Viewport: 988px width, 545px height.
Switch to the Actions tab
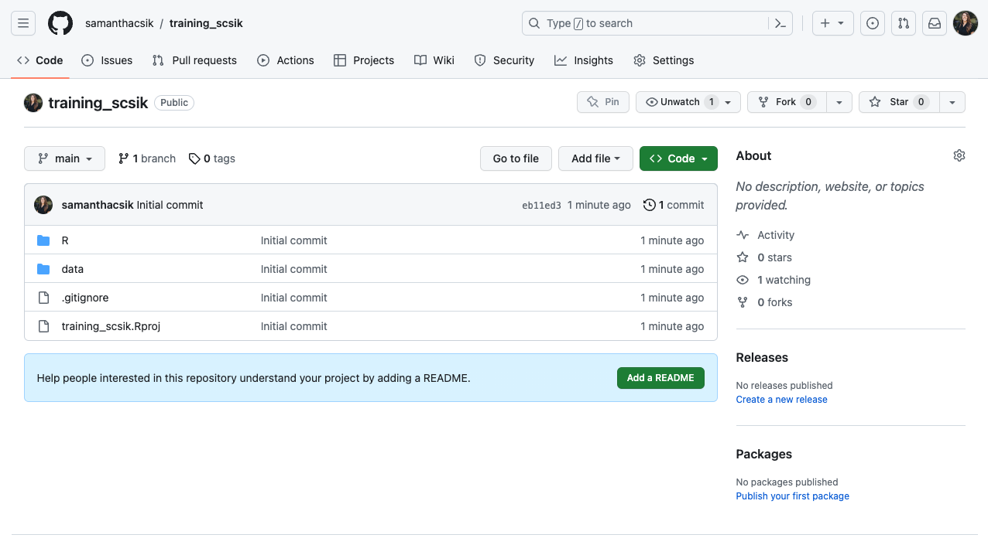click(x=286, y=60)
